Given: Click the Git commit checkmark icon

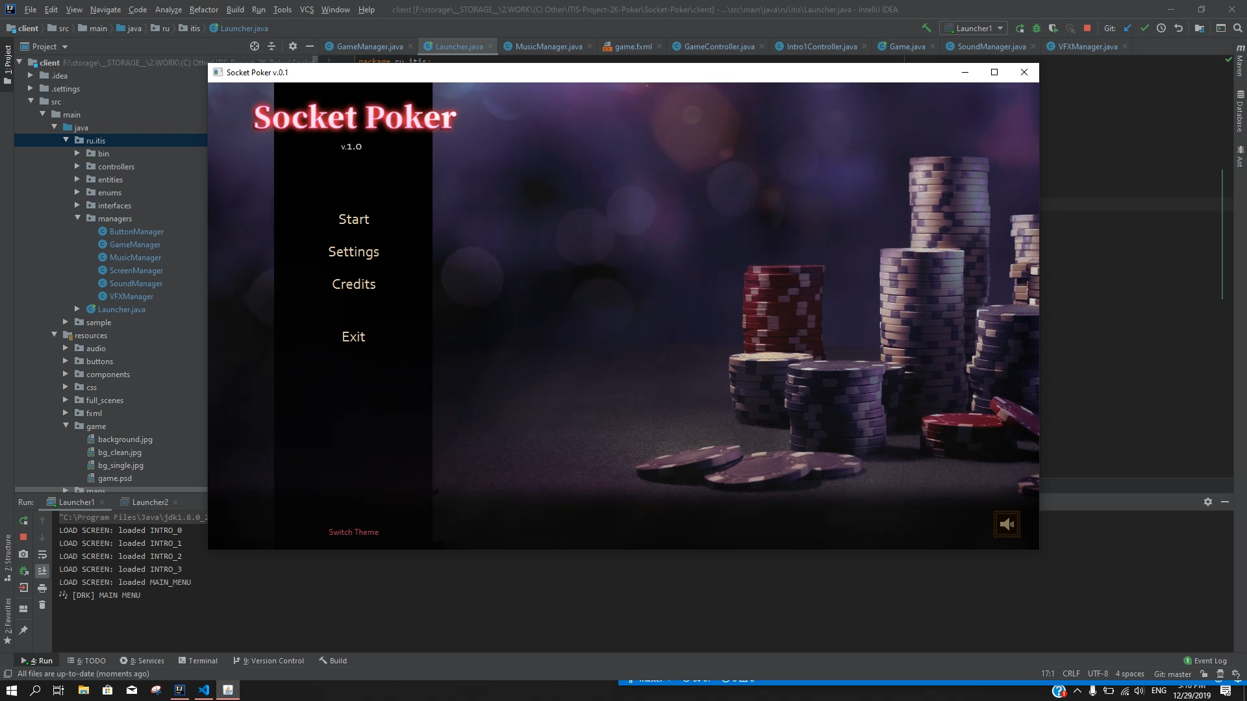Looking at the screenshot, I should tap(1144, 28).
